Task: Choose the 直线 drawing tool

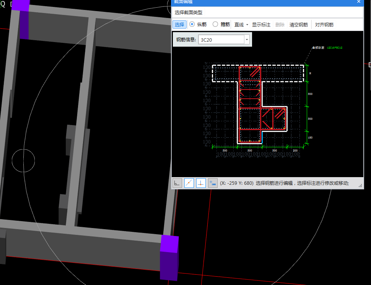Action: pos(239,24)
